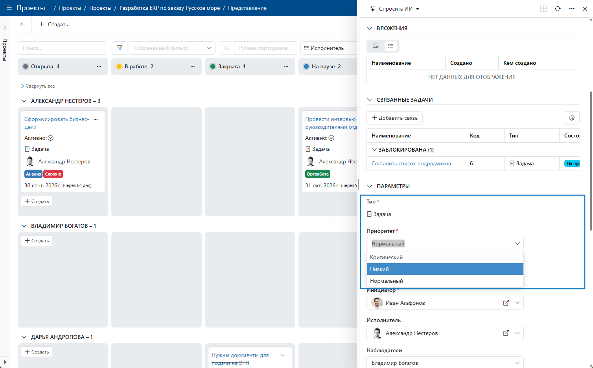Image resolution: width=593 pixels, height=368 pixels.
Task: Expand the Исполнитель field dropdown arrow
Action: pyautogui.click(x=517, y=333)
